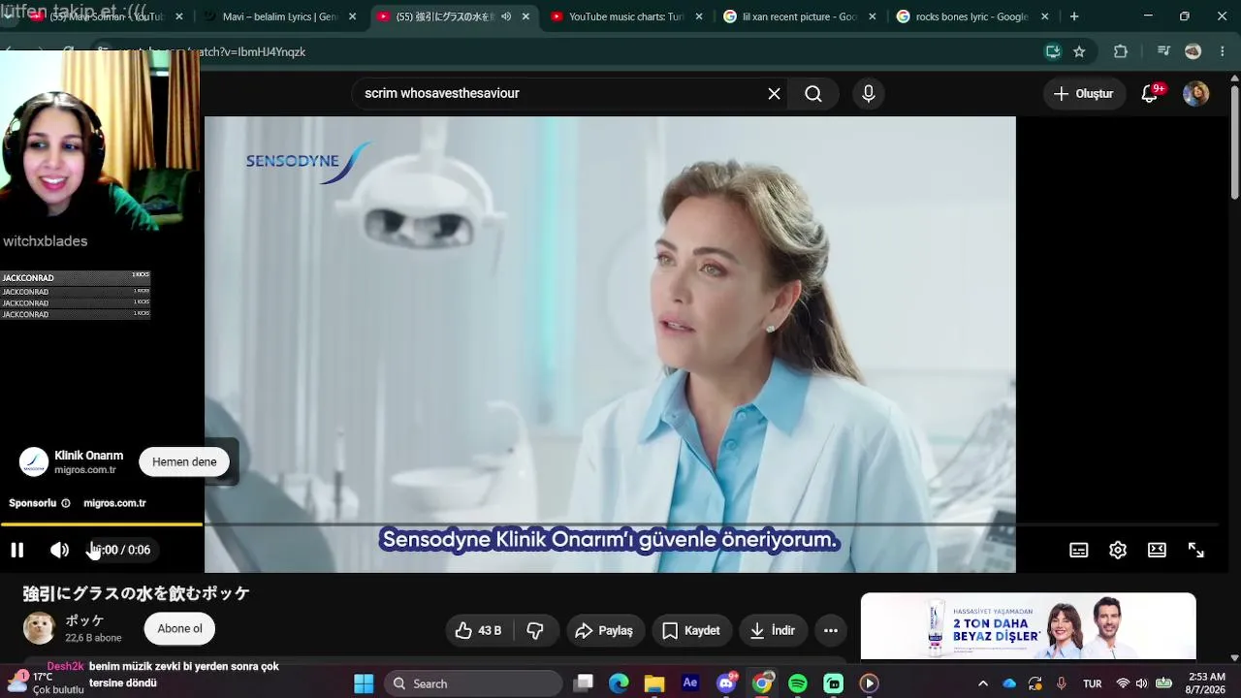Open the TUR keyboard language selector
This screenshot has width=1241, height=698.
1093,683
